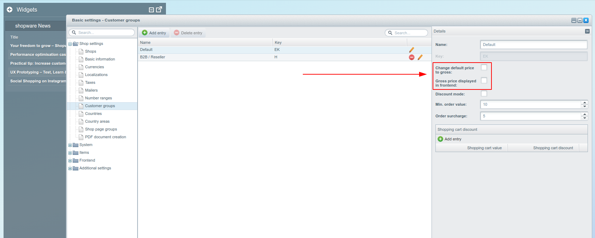Open the Taxes settings item
The width and height of the screenshot is (595, 238).
point(90,82)
